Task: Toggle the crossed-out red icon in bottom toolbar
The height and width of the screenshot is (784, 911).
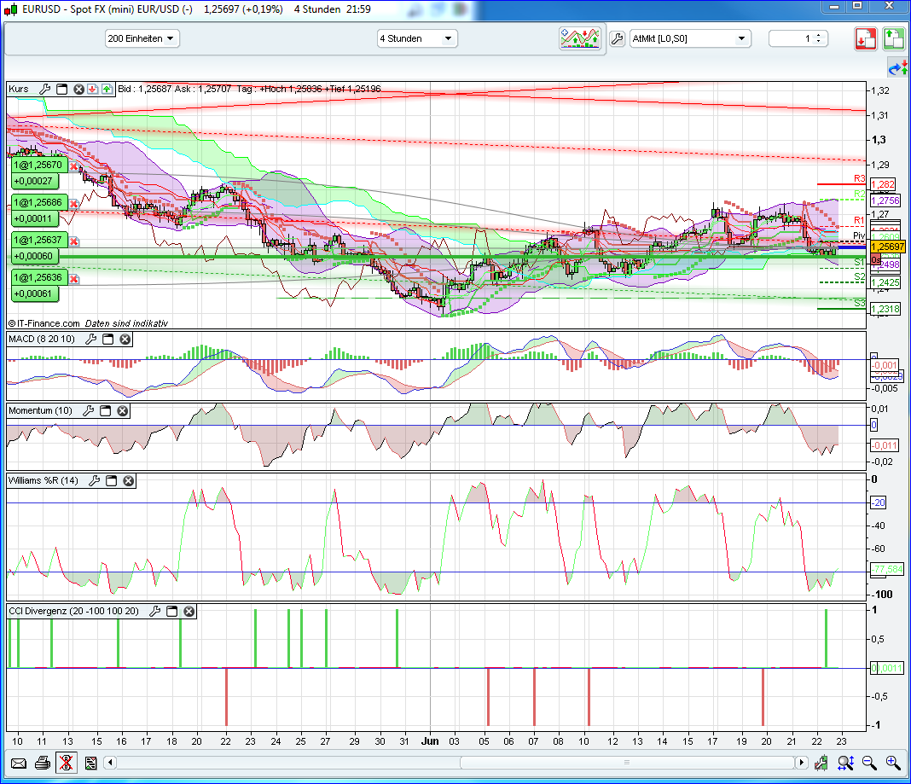Action: 66,763
